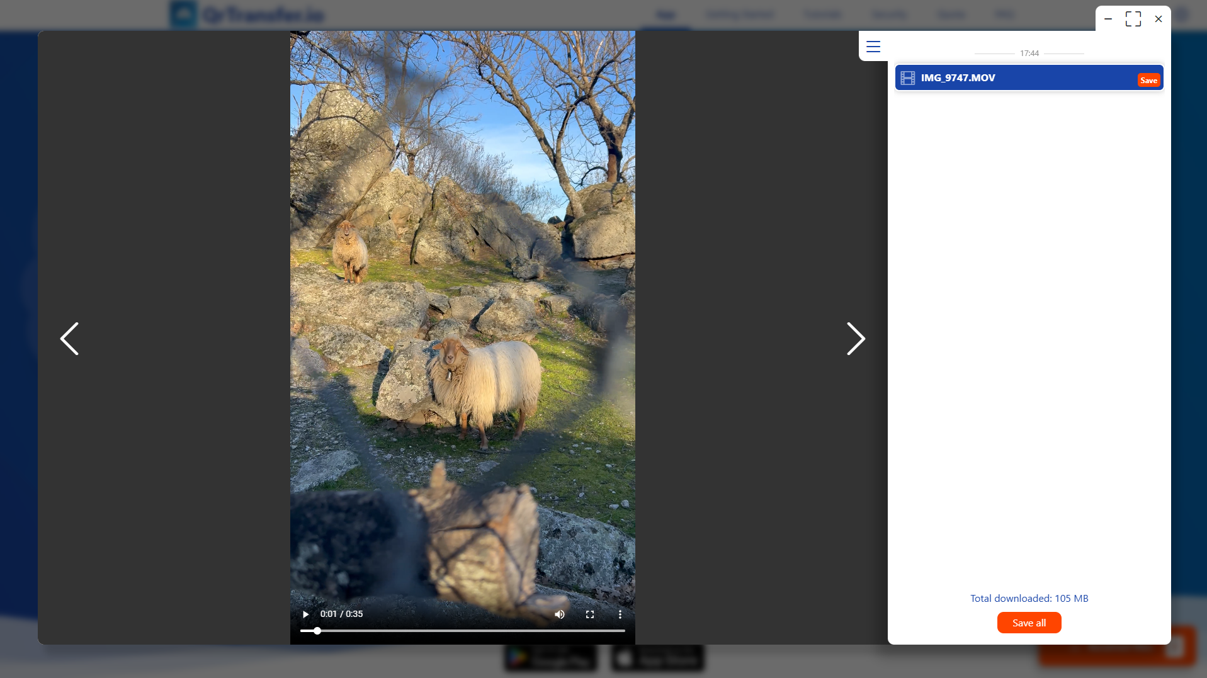1207x678 pixels.
Task: Expand the transfer panel fullscreen
Action: (x=1133, y=19)
